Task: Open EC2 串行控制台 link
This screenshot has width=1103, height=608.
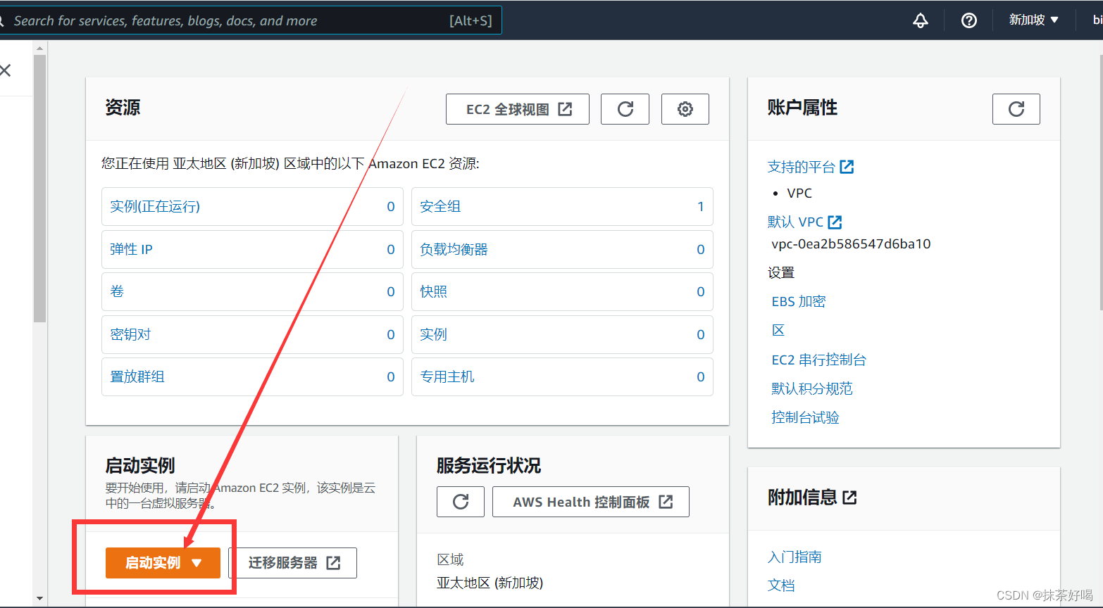Action: coord(819,360)
